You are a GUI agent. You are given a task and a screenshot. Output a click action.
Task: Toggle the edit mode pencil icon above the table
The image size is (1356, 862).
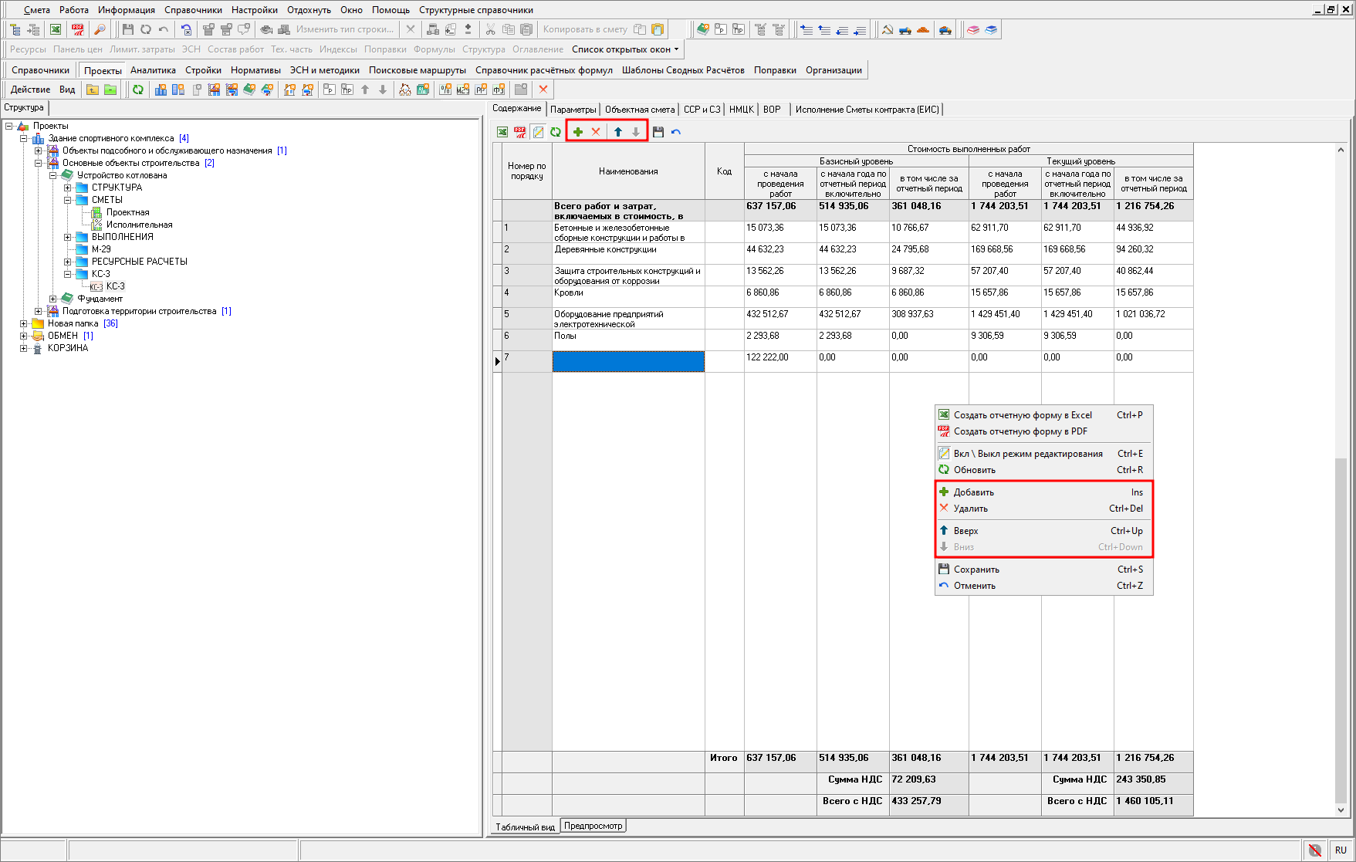(538, 132)
